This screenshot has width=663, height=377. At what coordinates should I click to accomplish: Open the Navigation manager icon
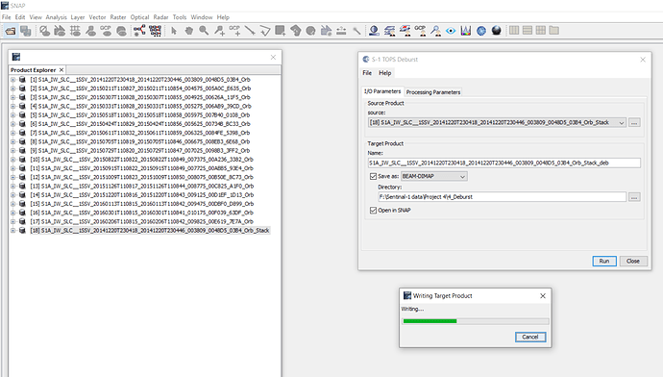[374, 31]
